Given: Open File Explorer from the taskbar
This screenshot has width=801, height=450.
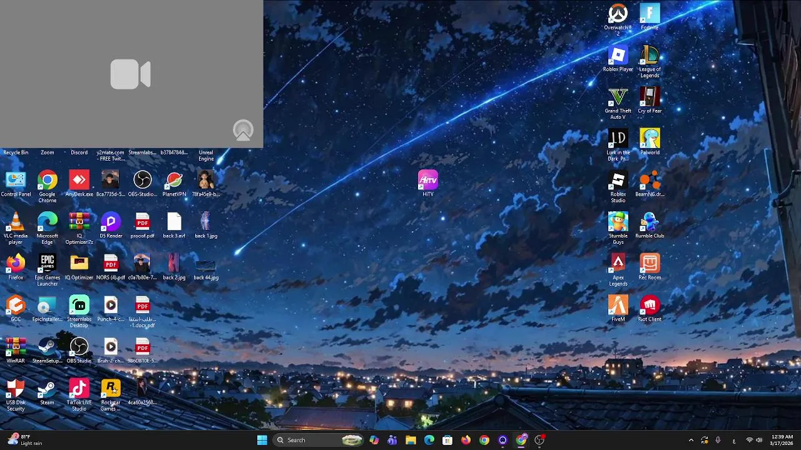Looking at the screenshot, I should 411,440.
